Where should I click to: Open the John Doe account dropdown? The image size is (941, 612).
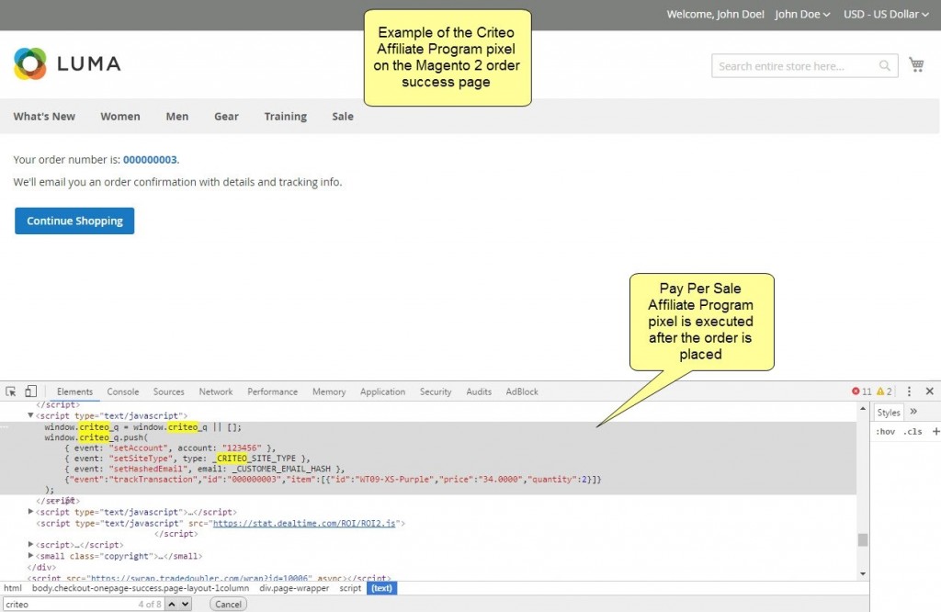[801, 15]
